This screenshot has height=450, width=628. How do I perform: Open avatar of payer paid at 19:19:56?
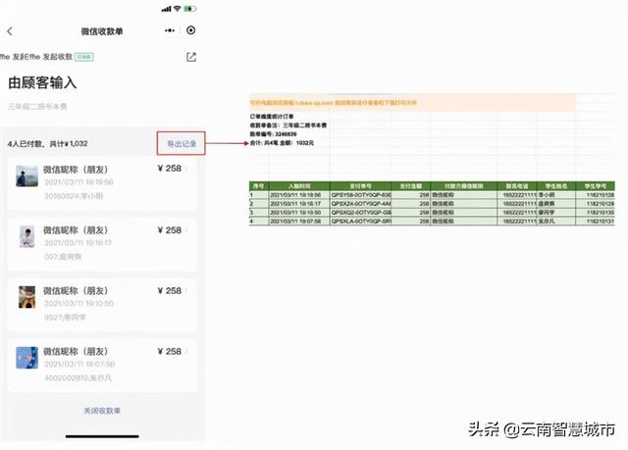[26, 176]
